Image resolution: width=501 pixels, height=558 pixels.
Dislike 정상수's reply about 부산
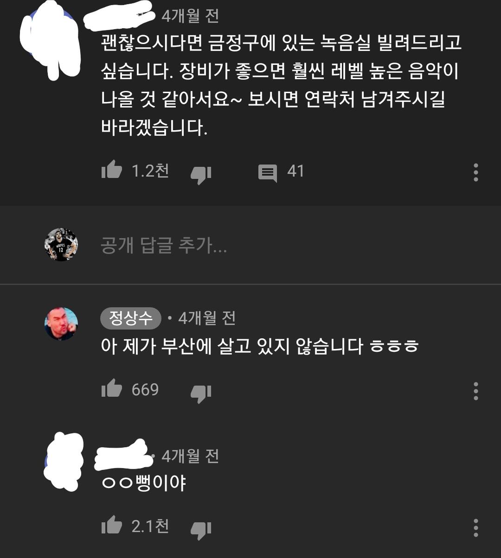[x=201, y=393]
